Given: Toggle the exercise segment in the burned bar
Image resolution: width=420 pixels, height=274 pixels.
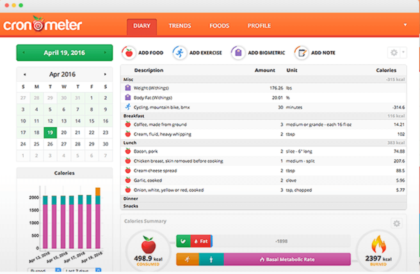Looking at the screenshot, I should click(x=187, y=259).
